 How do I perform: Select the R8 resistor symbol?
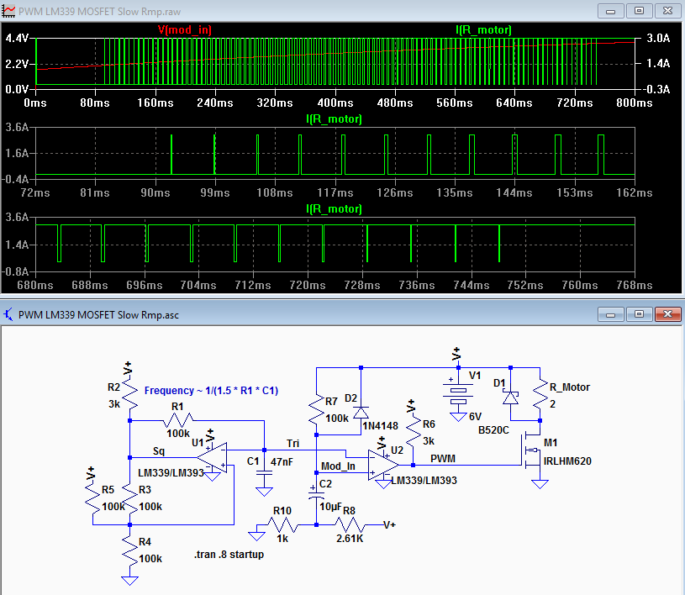click(350, 524)
